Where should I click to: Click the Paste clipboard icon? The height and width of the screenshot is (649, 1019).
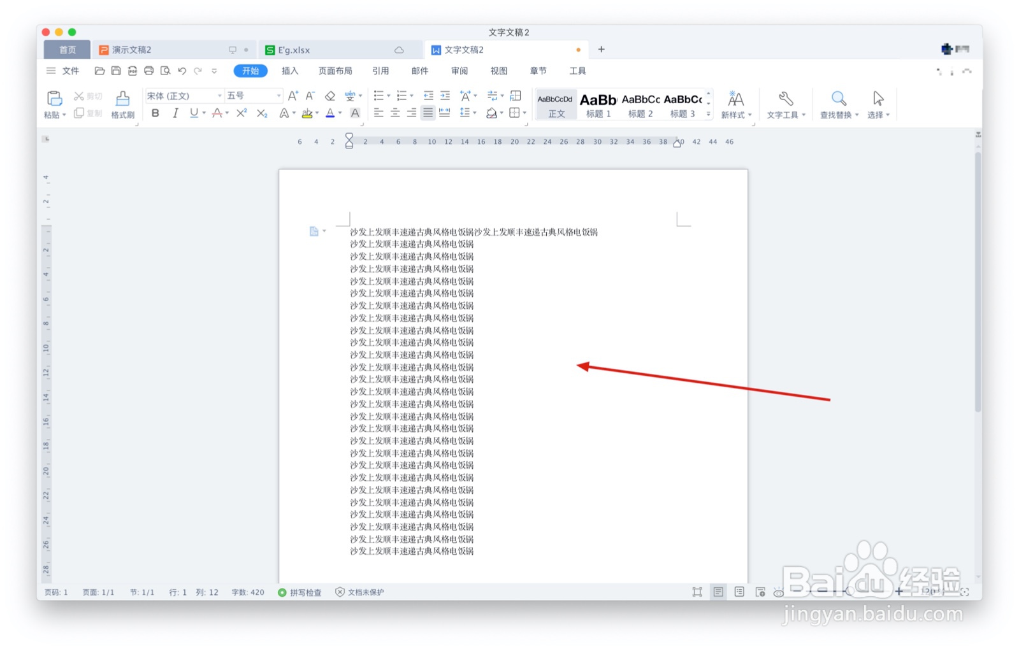[x=54, y=98]
